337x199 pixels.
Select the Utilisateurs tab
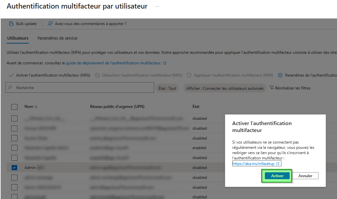pos(18,38)
